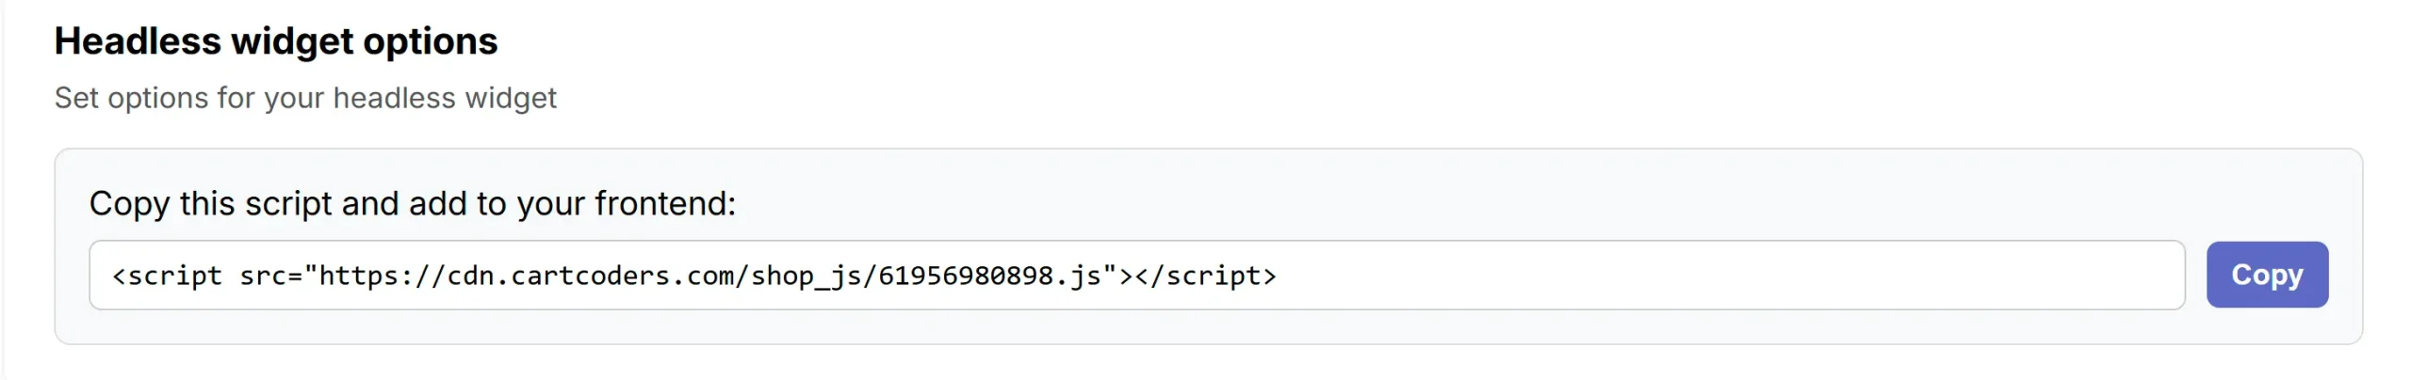2412x380 pixels.
Task: Click cdn.cartcoders.com domain in snippet
Action: [590, 276]
